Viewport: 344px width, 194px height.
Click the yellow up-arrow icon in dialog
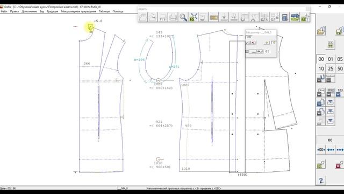pos(267,43)
